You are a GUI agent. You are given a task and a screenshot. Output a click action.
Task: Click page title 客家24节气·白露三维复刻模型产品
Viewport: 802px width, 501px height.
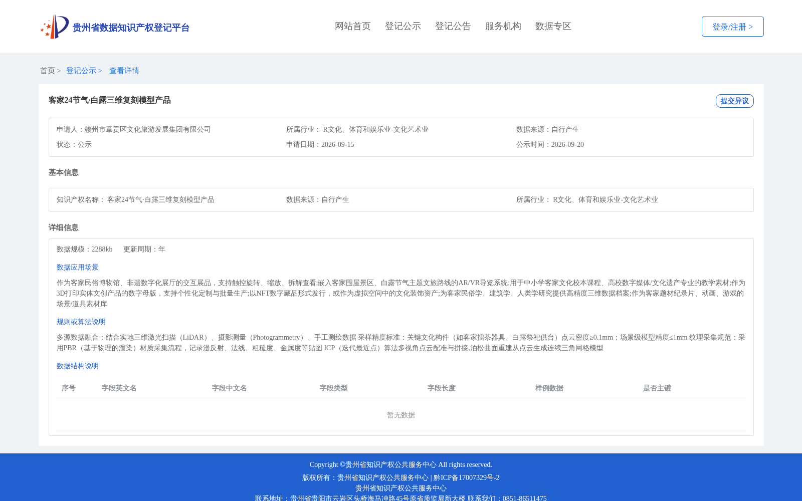(x=110, y=100)
